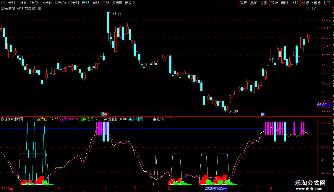Click the 复权 button
Image resolution: width=334 pixels, height=192 pixels.
(x=244, y=3)
